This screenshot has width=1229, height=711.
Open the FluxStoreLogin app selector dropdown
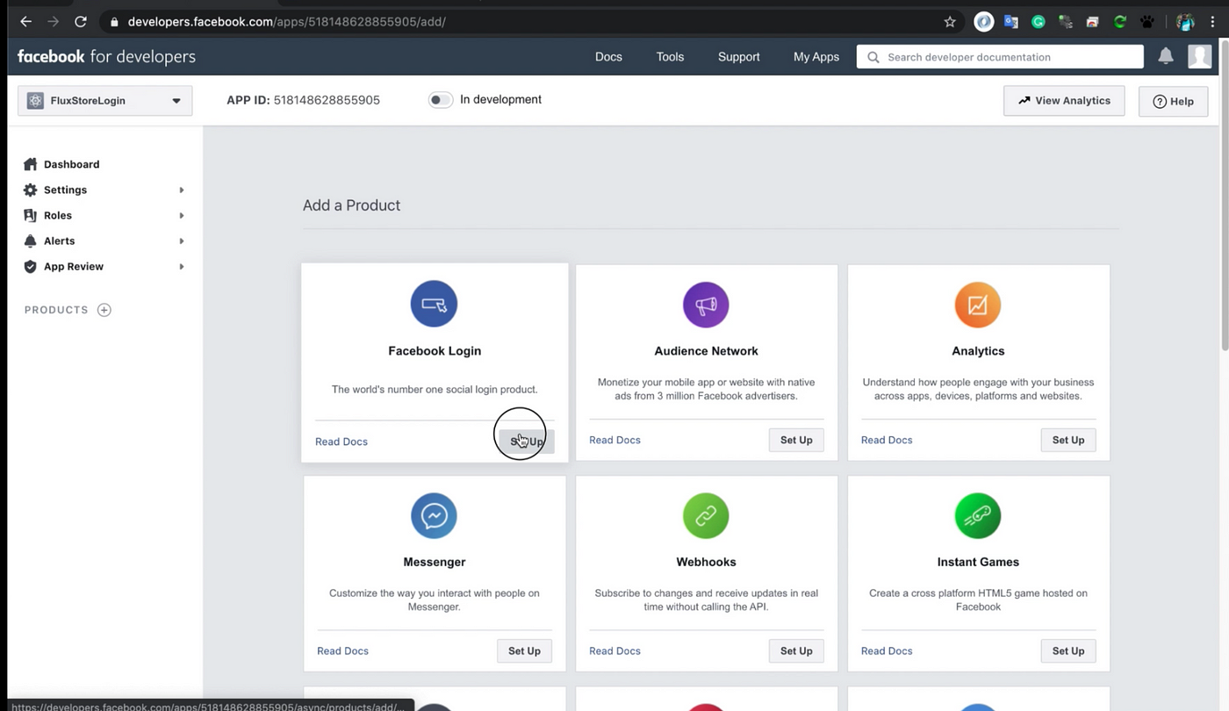point(105,100)
